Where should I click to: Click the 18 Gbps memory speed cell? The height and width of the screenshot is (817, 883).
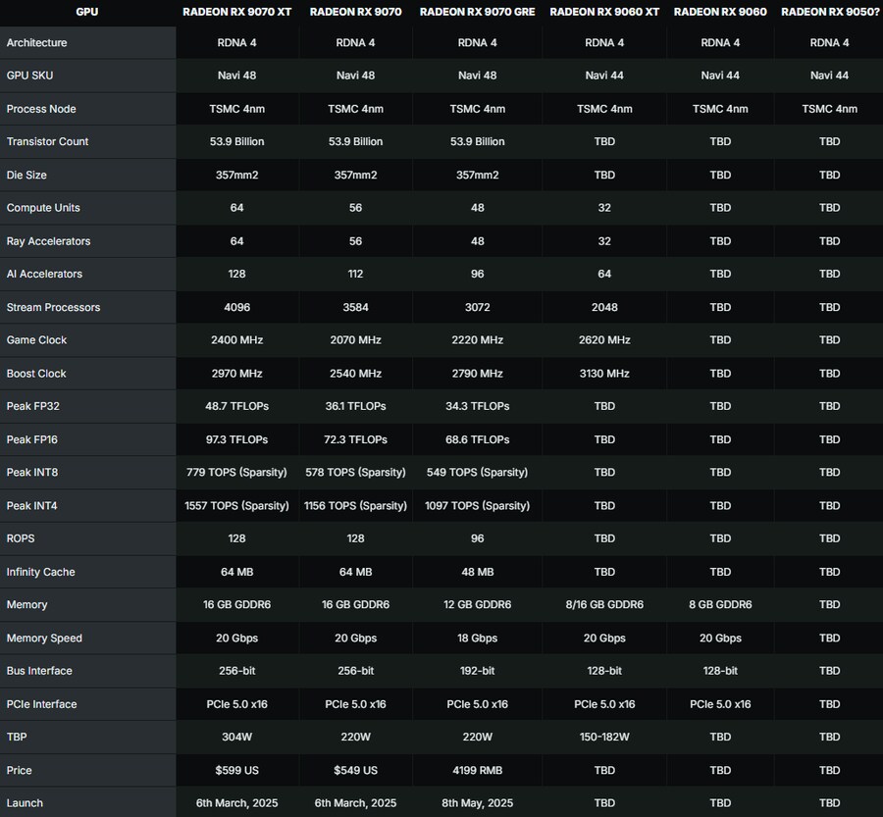[477, 638]
